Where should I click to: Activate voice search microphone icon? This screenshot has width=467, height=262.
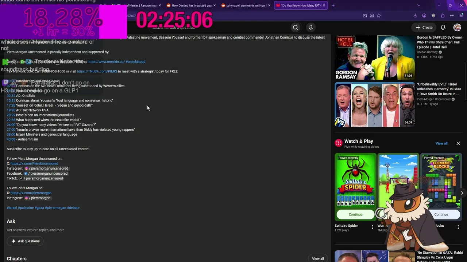click(x=311, y=27)
